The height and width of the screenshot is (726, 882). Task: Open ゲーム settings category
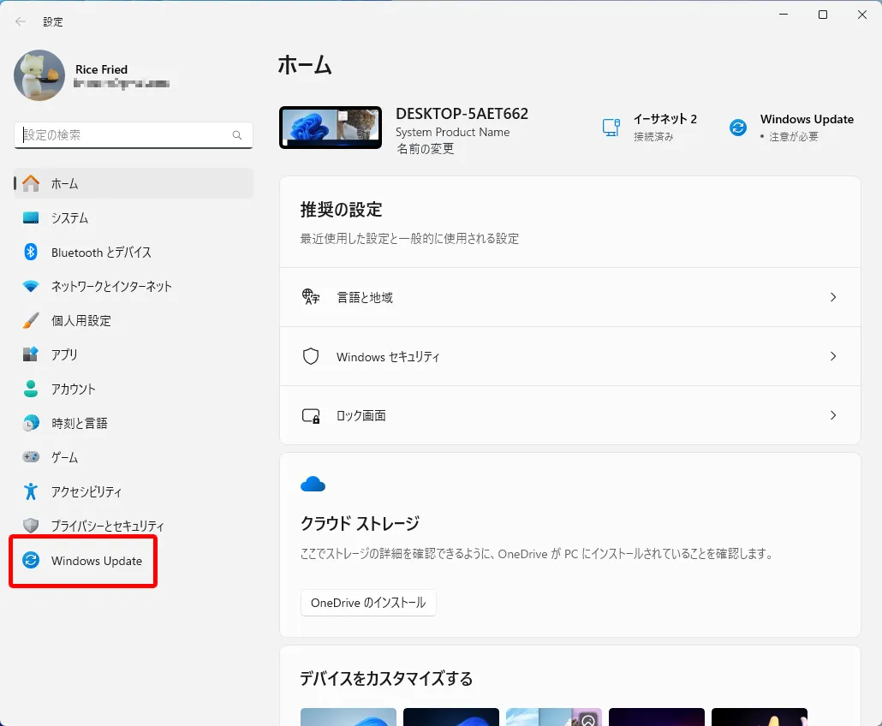(134, 457)
